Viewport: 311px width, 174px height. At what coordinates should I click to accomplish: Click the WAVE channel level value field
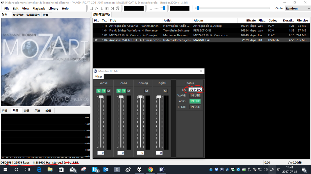101,153
